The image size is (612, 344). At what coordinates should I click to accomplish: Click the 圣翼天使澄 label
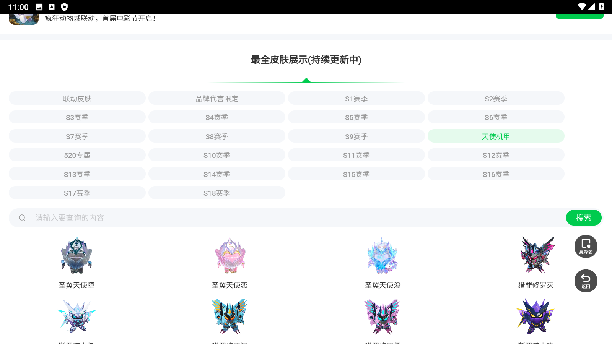[382, 285]
